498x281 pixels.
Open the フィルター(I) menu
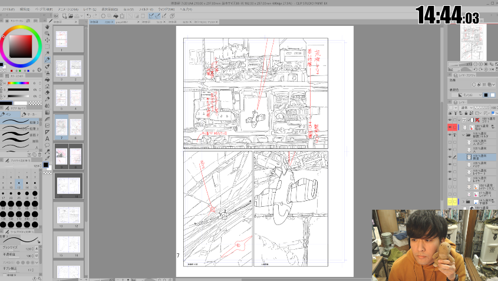(x=146, y=9)
